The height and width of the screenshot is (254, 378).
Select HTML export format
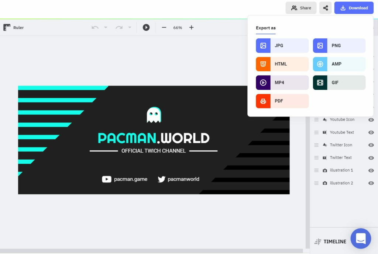coord(282,64)
